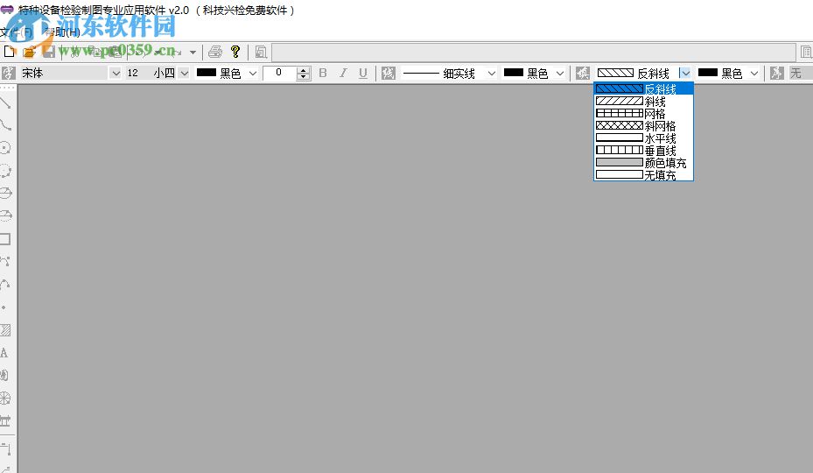Select the rectangle drawing tool

point(6,239)
